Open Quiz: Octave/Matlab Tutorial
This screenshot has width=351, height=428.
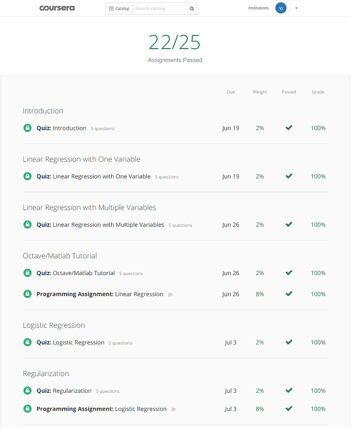coord(76,273)
